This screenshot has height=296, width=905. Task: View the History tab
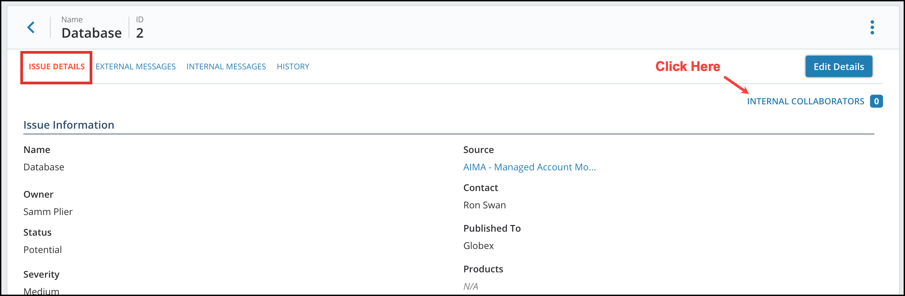293,67
